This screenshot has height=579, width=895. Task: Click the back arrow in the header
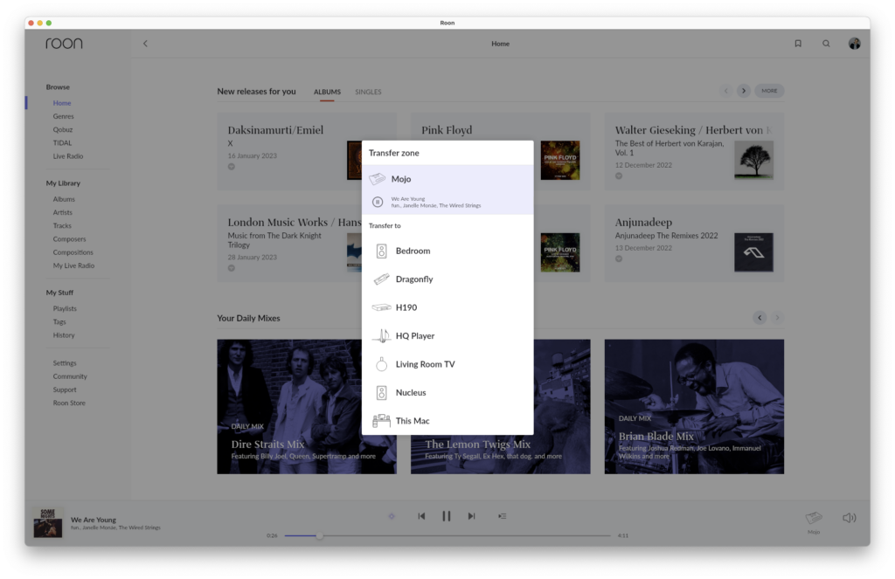[x=145, y=44]
